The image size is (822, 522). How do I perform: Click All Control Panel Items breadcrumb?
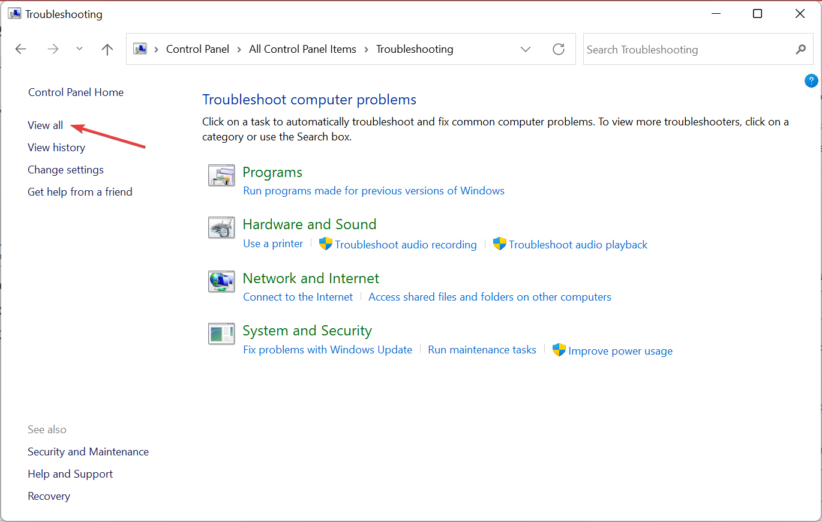tap(302, 49)
